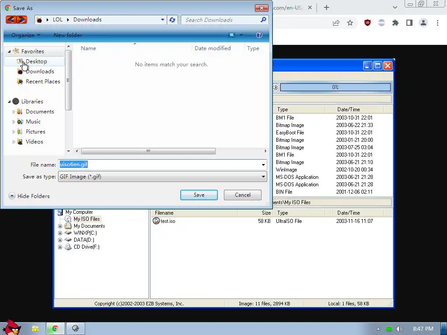Expand the WINXP(C:) drive node
Viewport: 447px width, 335px height.
(x=60, y=233)
